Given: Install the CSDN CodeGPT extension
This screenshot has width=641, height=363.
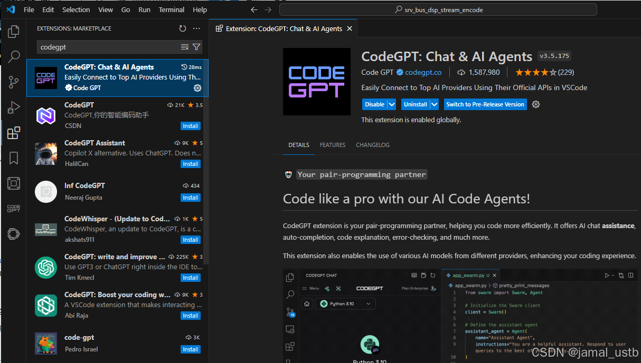Looking at the screenshot, I should [x=190, y=126].
